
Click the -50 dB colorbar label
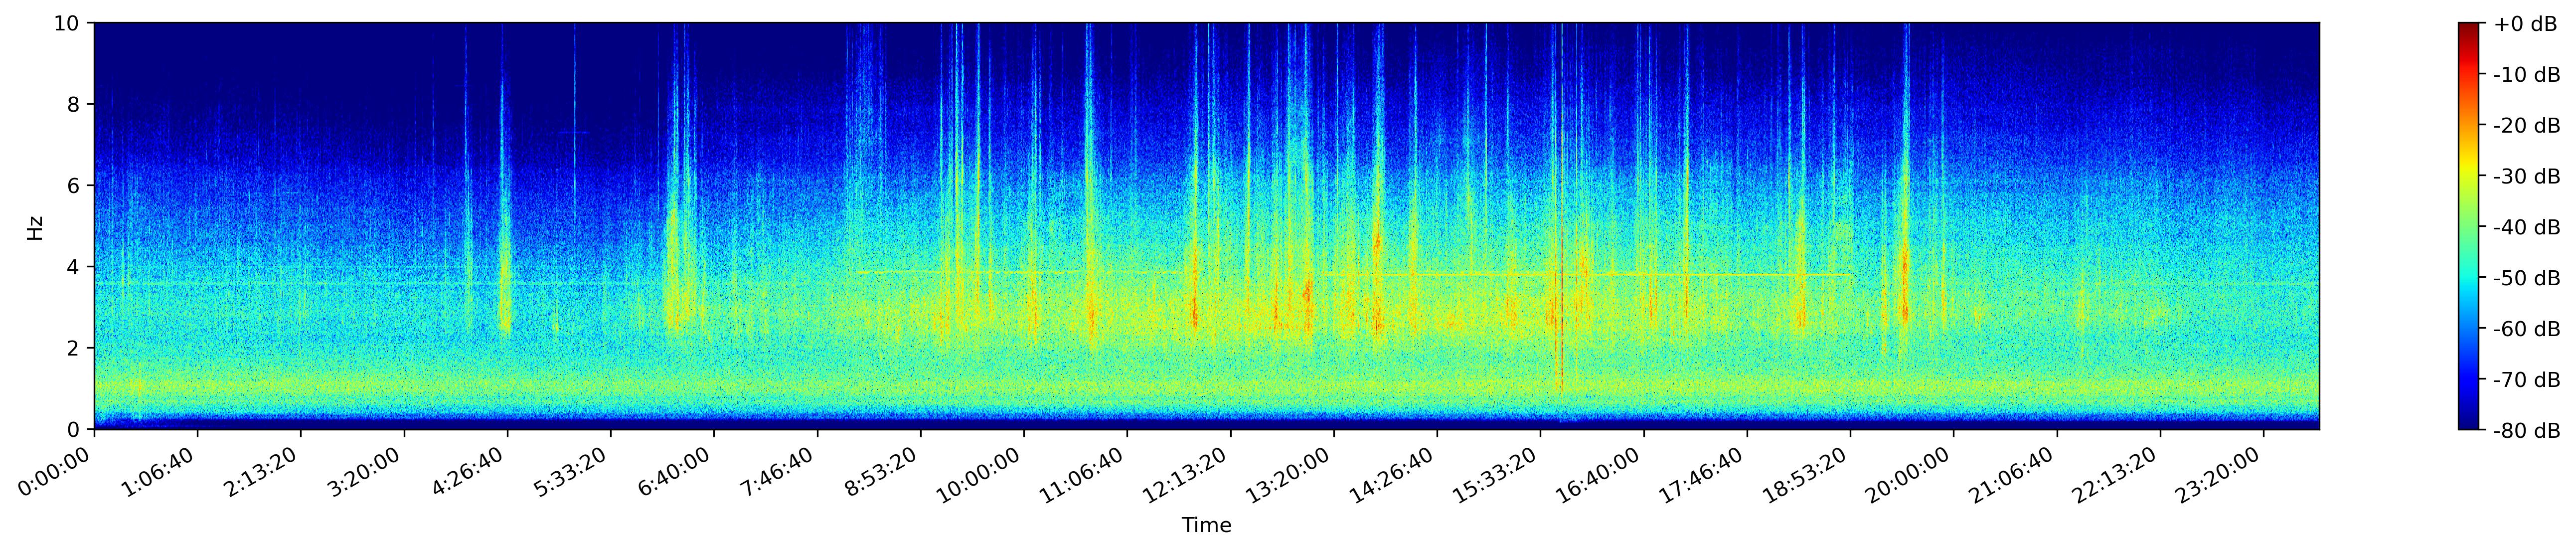pyautogui.click(x=2527, y=279)
